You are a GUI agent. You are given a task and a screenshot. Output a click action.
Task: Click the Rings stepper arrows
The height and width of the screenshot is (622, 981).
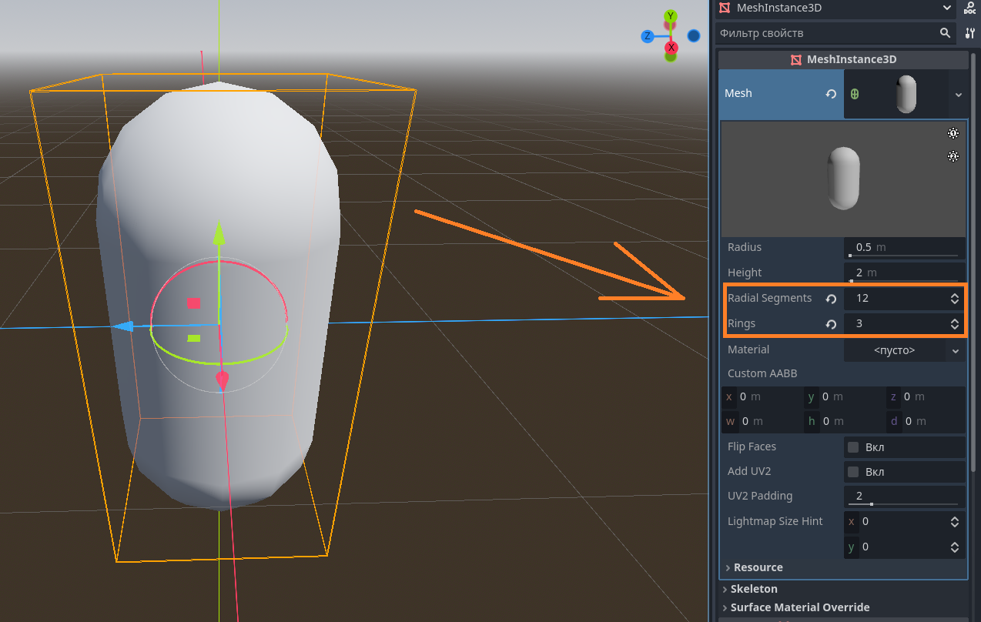coord(955,324)
